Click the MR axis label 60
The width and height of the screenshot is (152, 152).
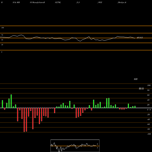point(148,95)
